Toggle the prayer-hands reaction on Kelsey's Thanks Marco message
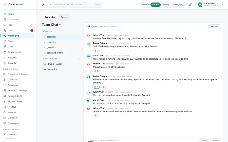Viewport: 228px width, 142px height. 96,71
